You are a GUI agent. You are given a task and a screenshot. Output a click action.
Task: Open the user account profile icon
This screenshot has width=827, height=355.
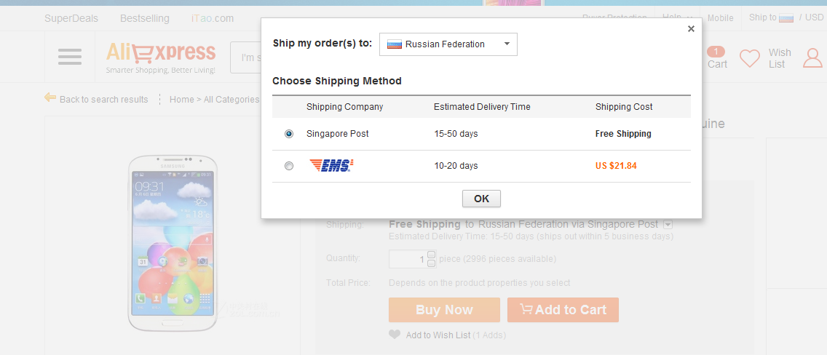point(812,58)
